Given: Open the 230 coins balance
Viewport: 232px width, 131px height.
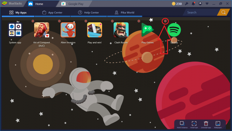Looking at the screenshot, I should pos(177,4).
